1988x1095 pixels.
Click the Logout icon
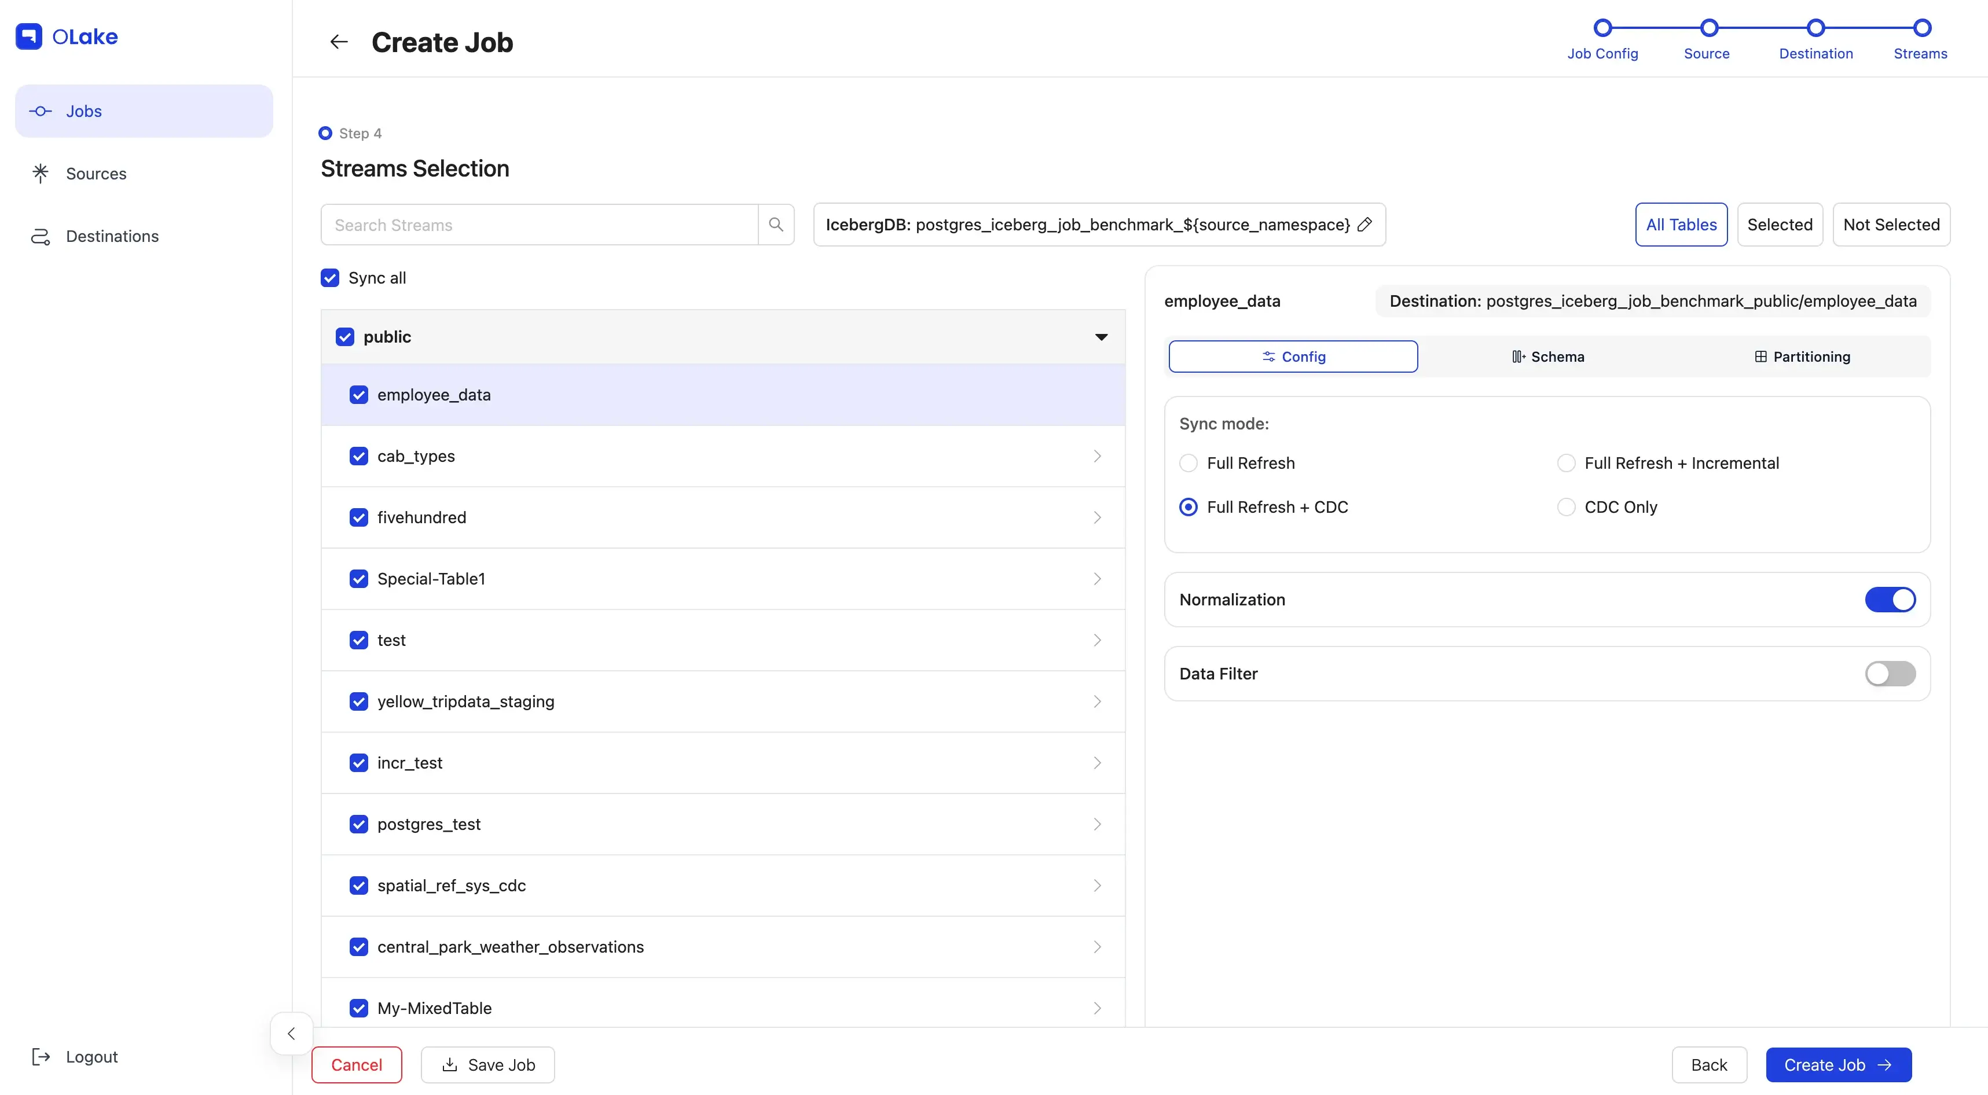pos(41,1056)
